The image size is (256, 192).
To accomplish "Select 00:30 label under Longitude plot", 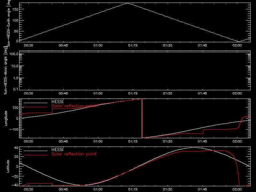I will point(28,141).
